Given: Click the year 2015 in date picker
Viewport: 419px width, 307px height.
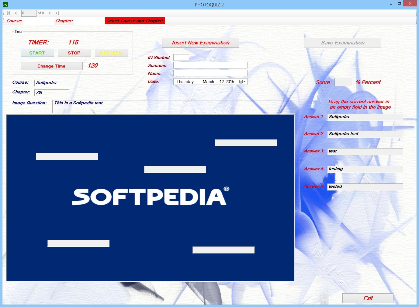Looking at the screenshot, I should [x=230, y=82].
